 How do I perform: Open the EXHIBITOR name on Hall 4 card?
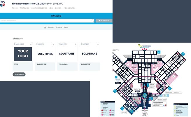63,64
